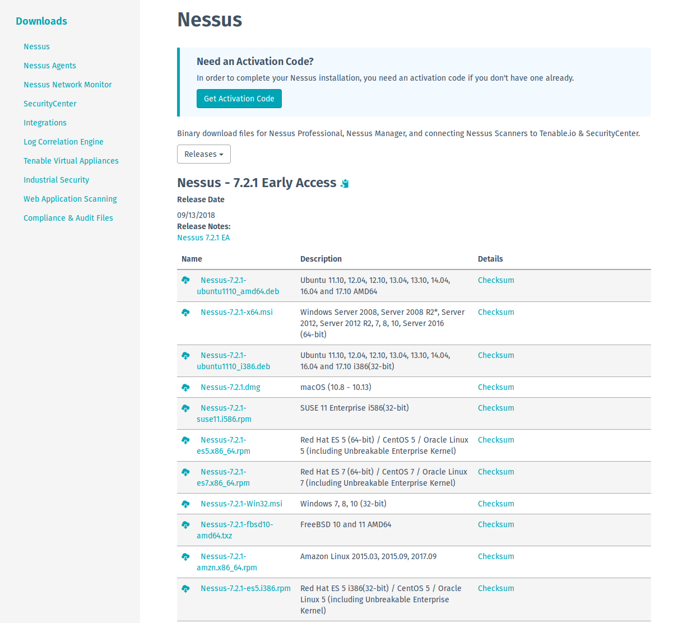Image resolution: width=688 pixels, height=623 pixels.
Task: Open the Releases dropdown
Action: tap(204, 154)
